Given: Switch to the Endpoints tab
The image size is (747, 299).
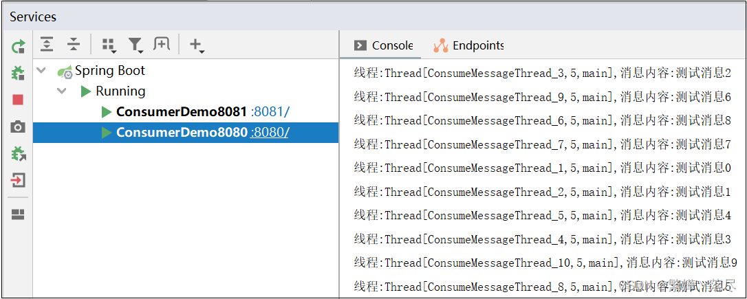Looking at the screenshot, I should [468, 45].
